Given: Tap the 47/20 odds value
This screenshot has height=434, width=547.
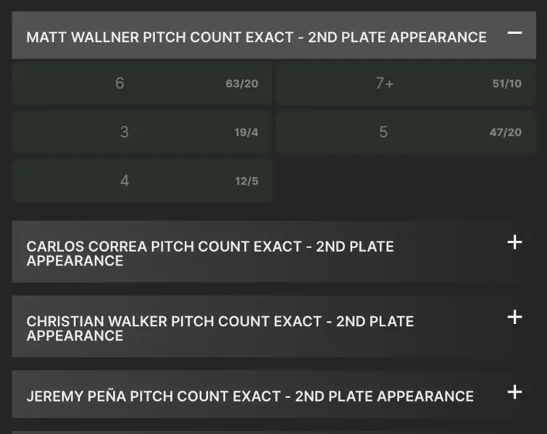Looking at the screenshot, I should point(505,133).
